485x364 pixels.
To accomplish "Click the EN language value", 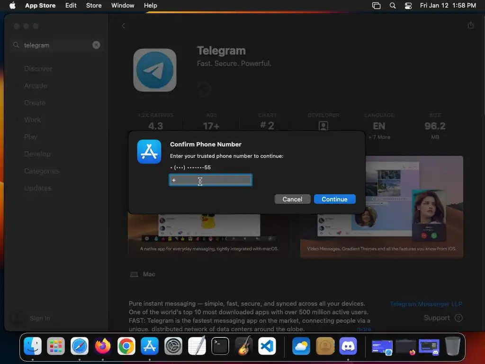I will pyautogui.click(x=379, y=126).
